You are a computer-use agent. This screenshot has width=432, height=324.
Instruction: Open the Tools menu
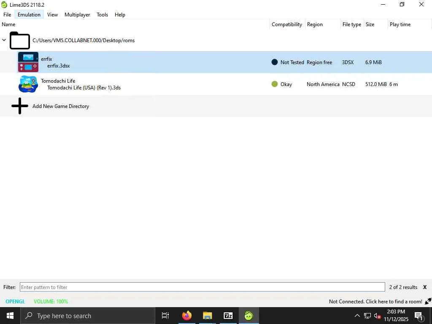pos(102,15)
